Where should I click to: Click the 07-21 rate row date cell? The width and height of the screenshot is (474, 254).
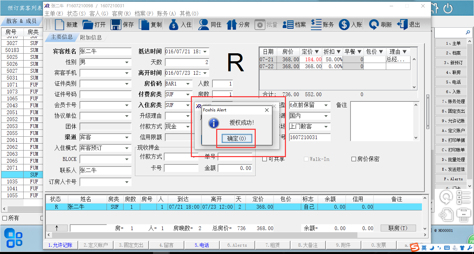(268, 59)
